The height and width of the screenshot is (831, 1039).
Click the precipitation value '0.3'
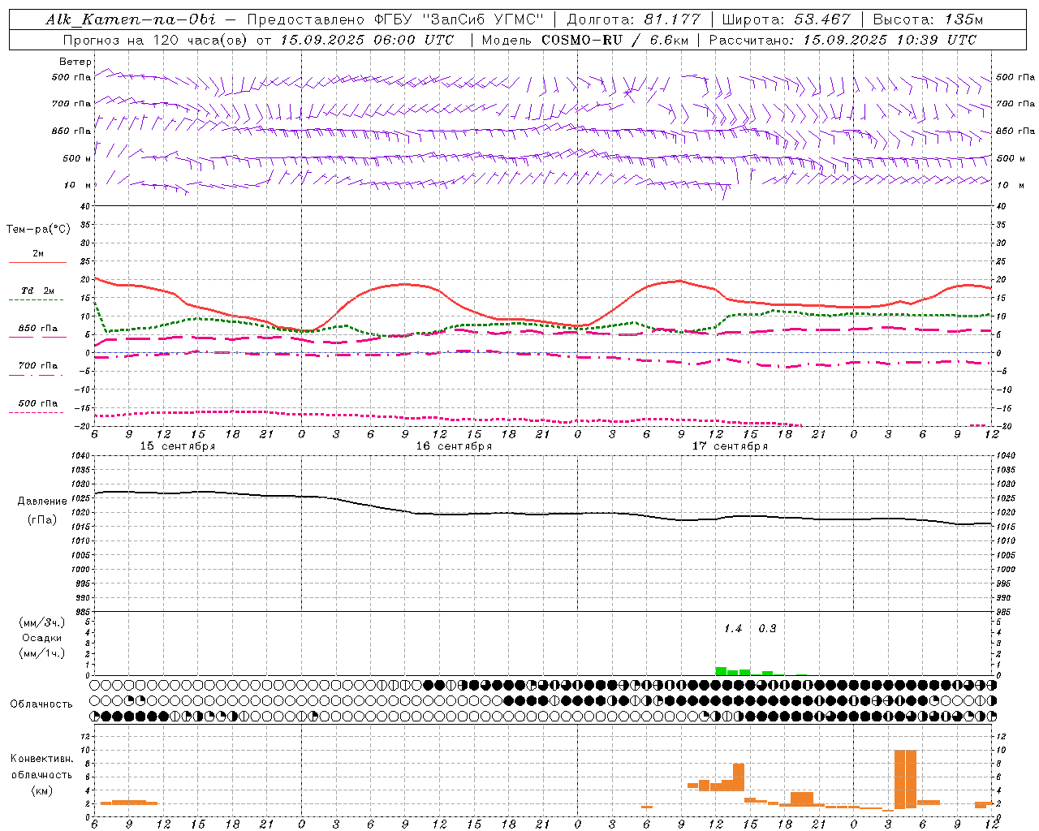(767, 629)
